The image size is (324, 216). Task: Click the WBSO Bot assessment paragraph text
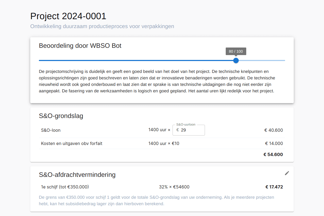157,81
